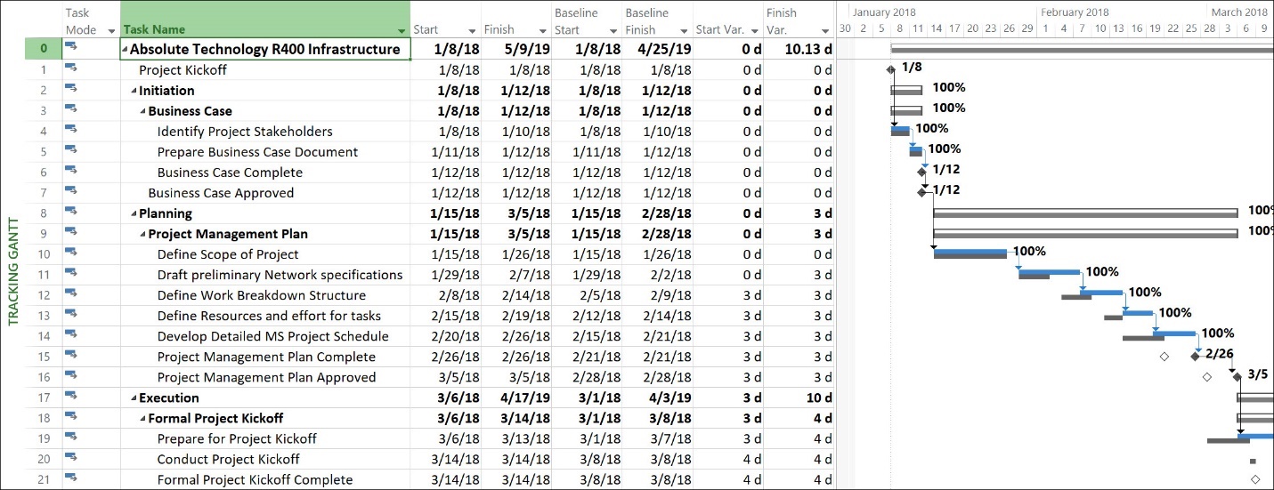
Task: Click the Planning summary bar in Gantt chart
Action: coord(1085,213)
